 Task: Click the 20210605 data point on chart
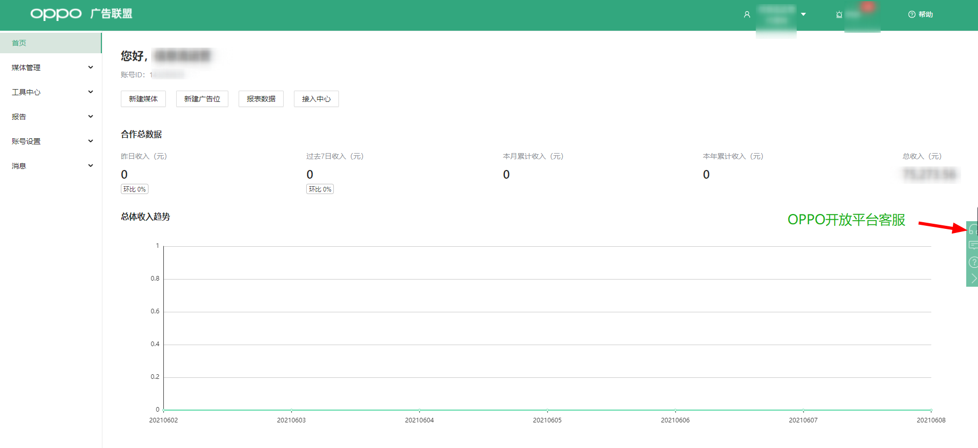547,410
